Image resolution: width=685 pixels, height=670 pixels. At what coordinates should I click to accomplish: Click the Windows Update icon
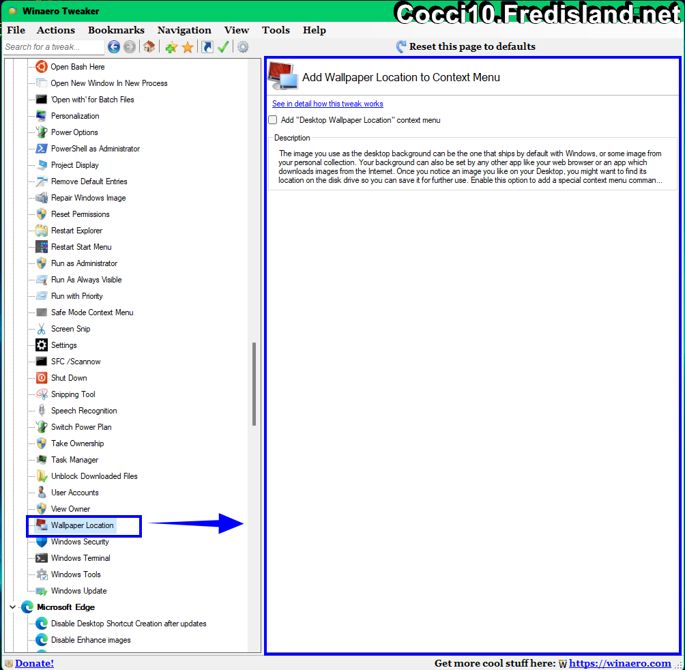coord(42,591)
